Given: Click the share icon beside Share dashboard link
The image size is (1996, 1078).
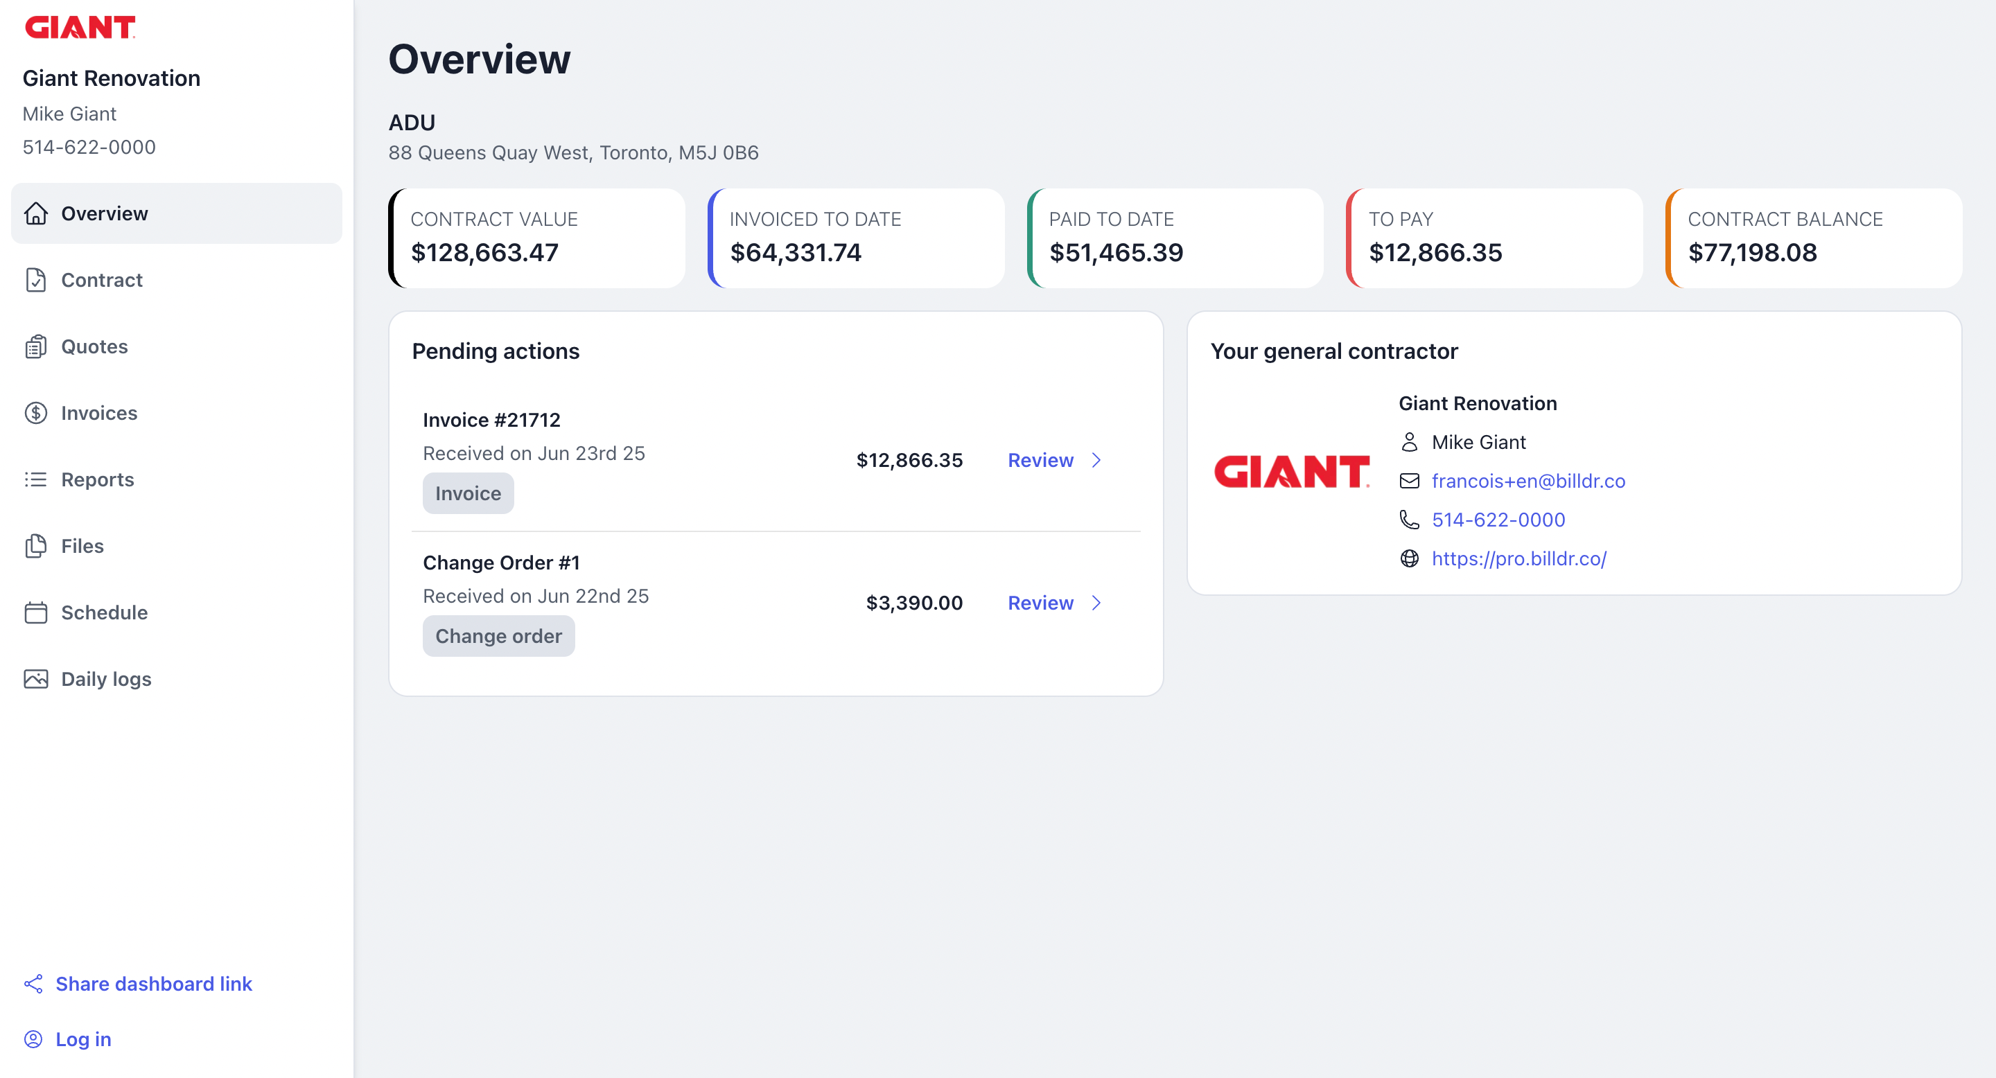Looking at the screenshot, I should click(x=33, y=984).
